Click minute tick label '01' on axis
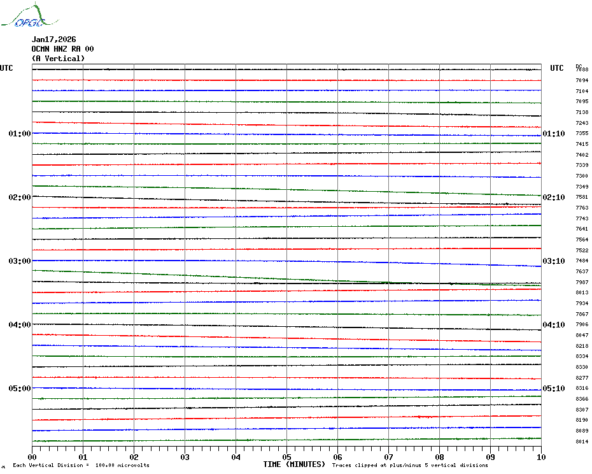Viewport: 592px width, 474px height. (x=83, y=457)
